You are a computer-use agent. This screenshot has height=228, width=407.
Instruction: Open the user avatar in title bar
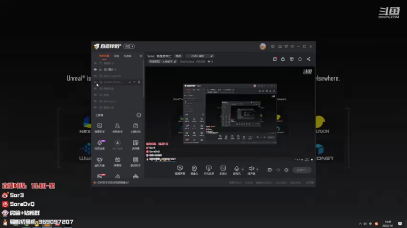coord(263,46)
